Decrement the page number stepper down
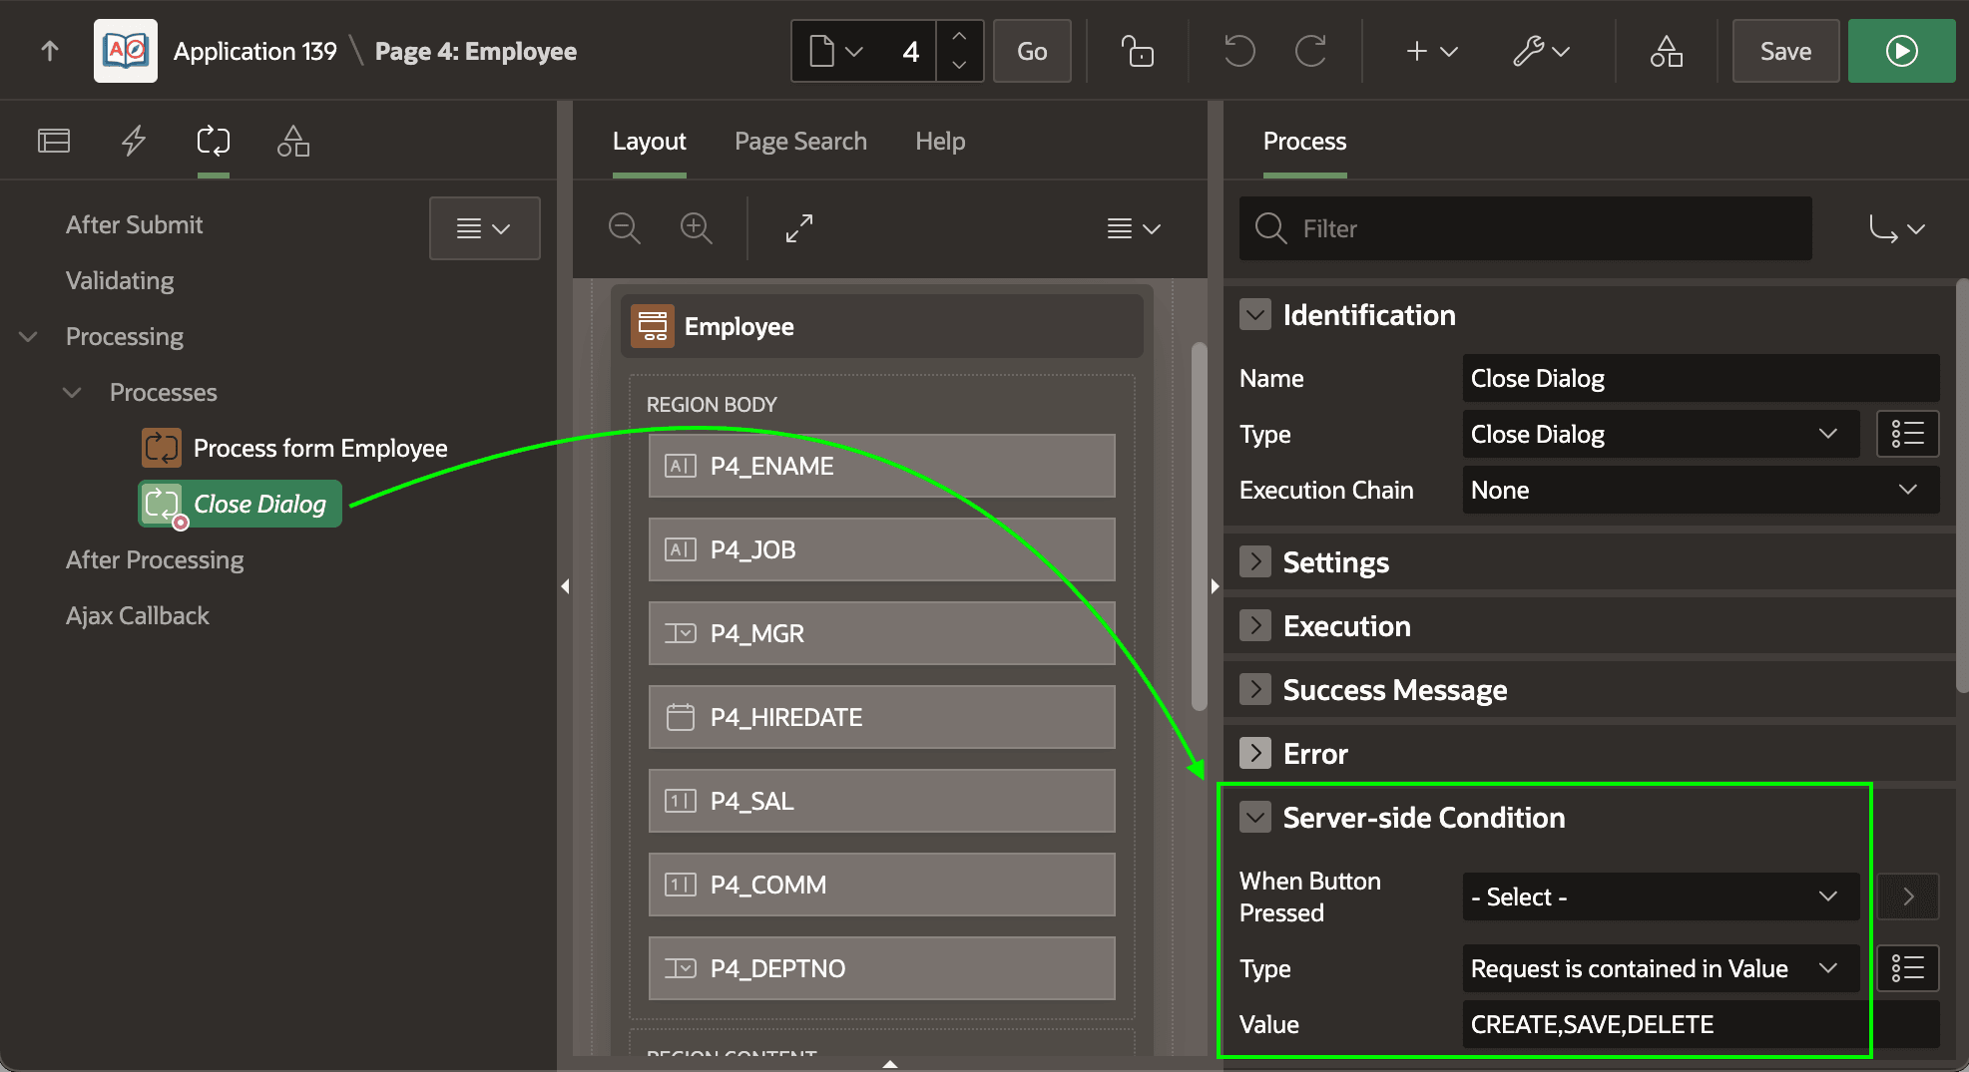 [x=959, y=66]
